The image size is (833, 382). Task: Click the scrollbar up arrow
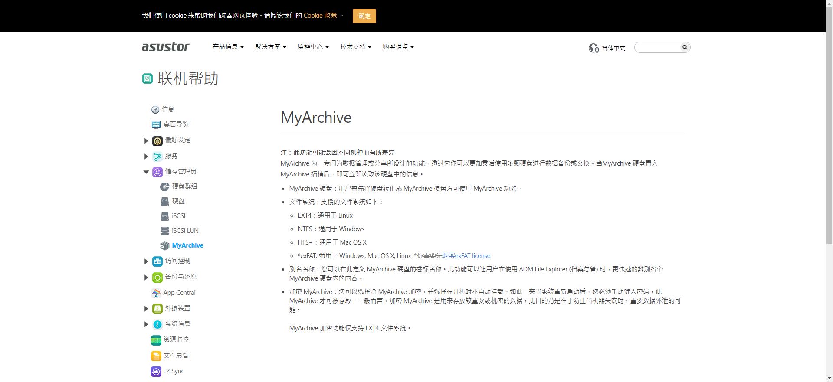click(829, 3)
